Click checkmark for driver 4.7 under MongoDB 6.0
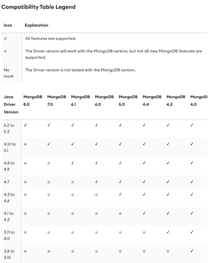This screenshot has width=209, height=263. [x=96, y=182]
